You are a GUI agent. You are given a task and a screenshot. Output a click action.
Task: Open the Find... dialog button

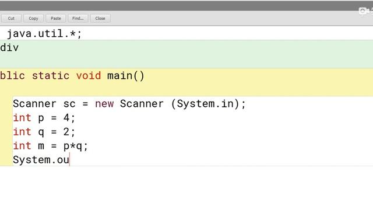[x=78, y=18]
